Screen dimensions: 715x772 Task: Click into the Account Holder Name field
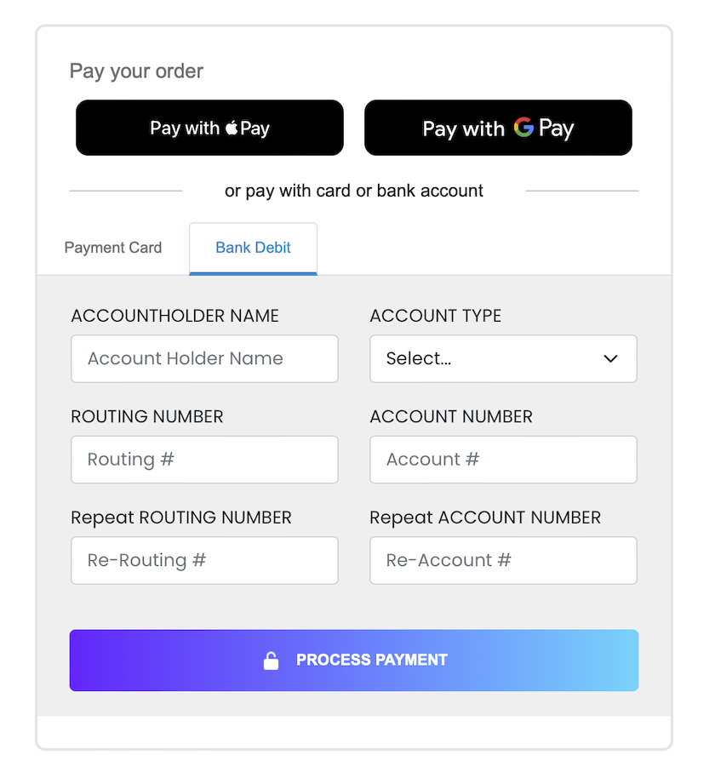204,358
